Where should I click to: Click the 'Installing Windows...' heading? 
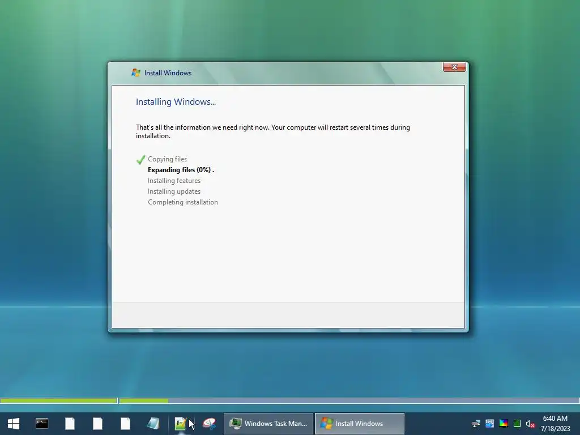pos(176,102)
